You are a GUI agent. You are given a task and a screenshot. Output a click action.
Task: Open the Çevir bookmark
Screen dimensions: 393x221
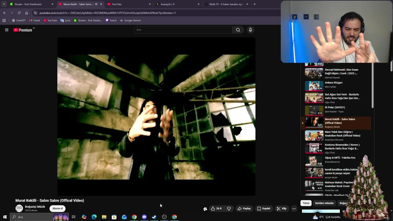click(65, 20)
